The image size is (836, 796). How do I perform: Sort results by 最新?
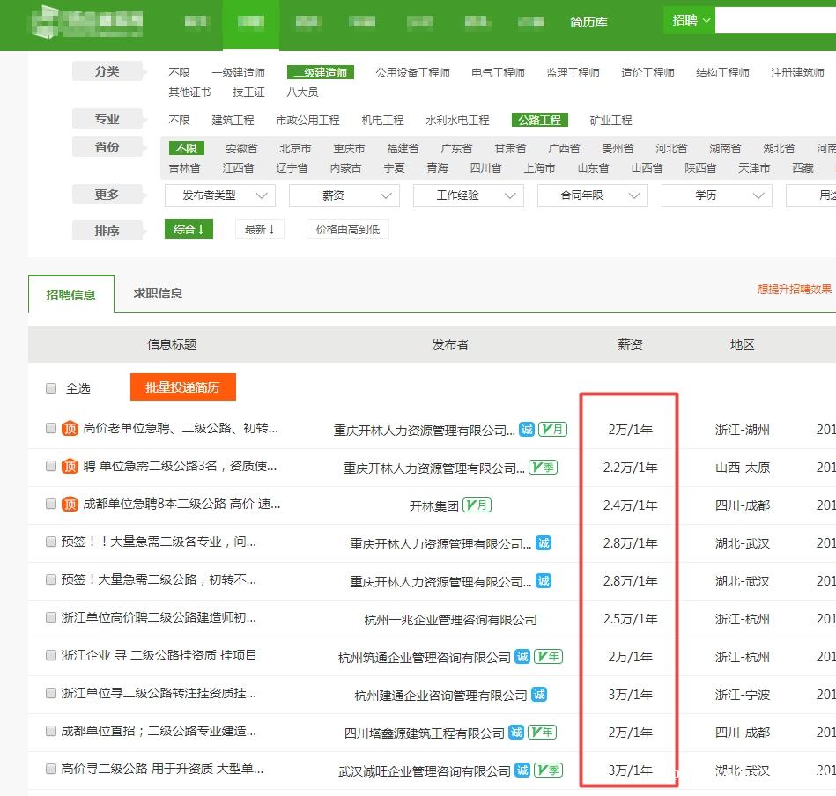[260, 229]
